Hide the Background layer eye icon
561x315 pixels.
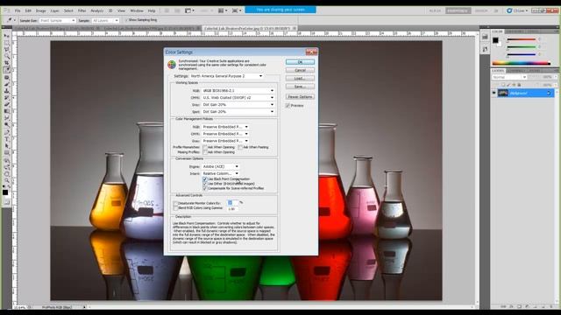click(494, 94)
